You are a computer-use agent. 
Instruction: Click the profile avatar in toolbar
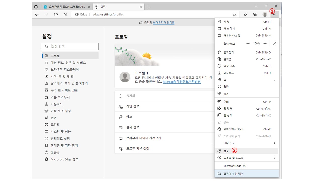[x=265, y=14]
